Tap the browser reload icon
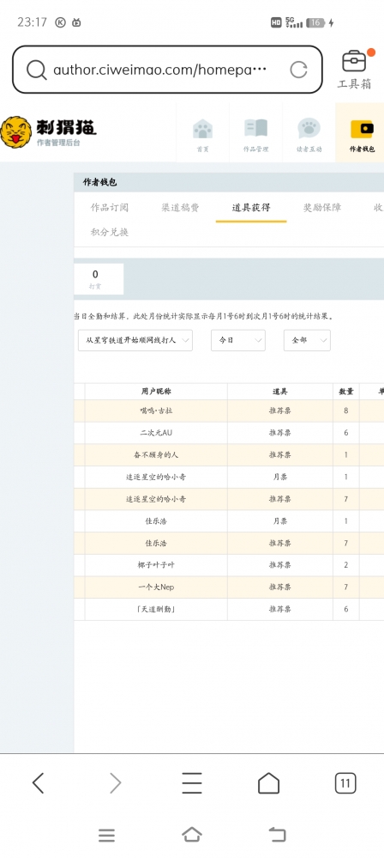The height and width of the screenshot is (858, 384). click(x=298, y=70)
